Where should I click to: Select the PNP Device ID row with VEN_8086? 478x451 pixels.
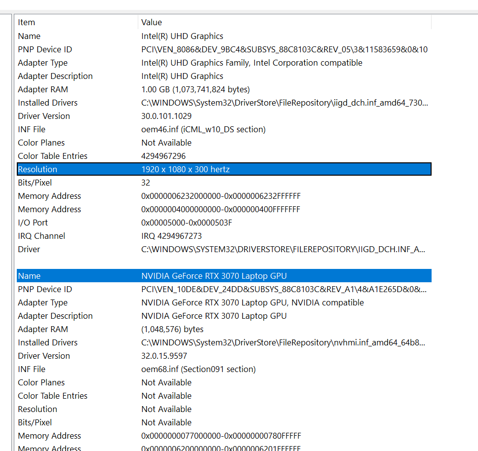coord(224,49)
